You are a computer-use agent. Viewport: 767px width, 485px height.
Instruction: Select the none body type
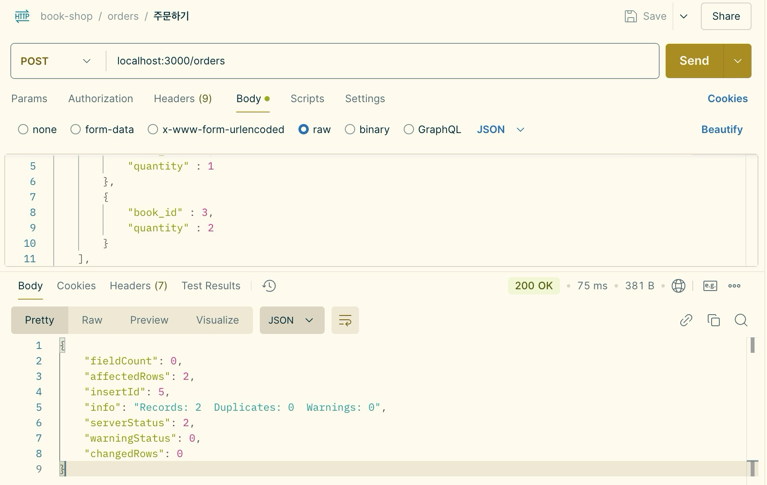tap(23, 130)
